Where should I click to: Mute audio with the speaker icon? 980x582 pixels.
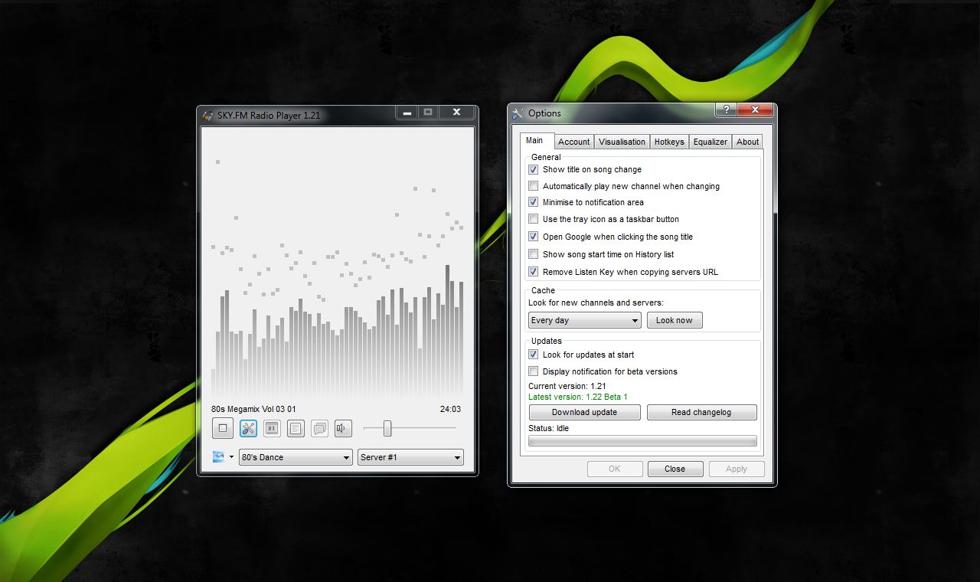point(343,429)
